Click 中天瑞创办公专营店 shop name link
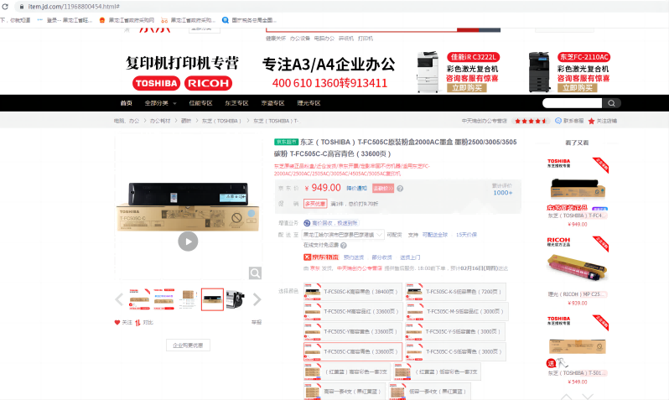The width and height of the screenshot is (669, 400). click(x=485, y=122)
